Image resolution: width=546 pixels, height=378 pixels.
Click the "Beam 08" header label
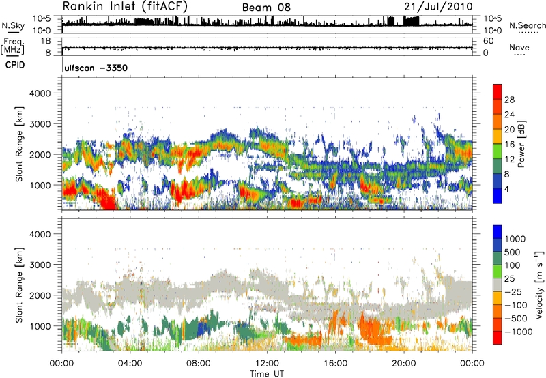tap(266, 8)
